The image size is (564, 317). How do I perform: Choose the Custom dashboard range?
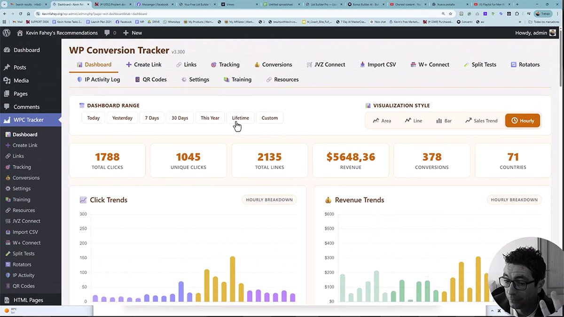coord(270,118)
